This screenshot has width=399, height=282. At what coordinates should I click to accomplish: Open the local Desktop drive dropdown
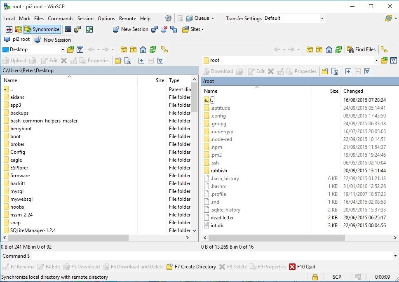tap(63, 49)
